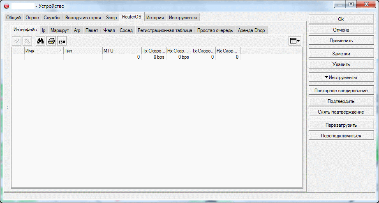This screenshot has height=203, width=379.
Task: Select the Простая очередь subtab
Action: (215, 30)
